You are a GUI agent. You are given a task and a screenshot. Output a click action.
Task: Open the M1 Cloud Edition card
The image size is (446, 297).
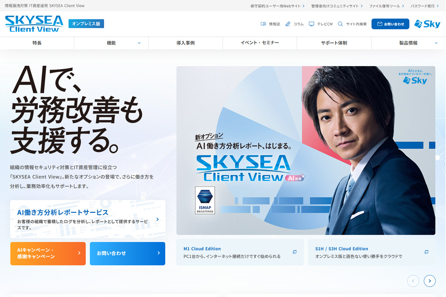pyautogui.click(x=240, y=252)
